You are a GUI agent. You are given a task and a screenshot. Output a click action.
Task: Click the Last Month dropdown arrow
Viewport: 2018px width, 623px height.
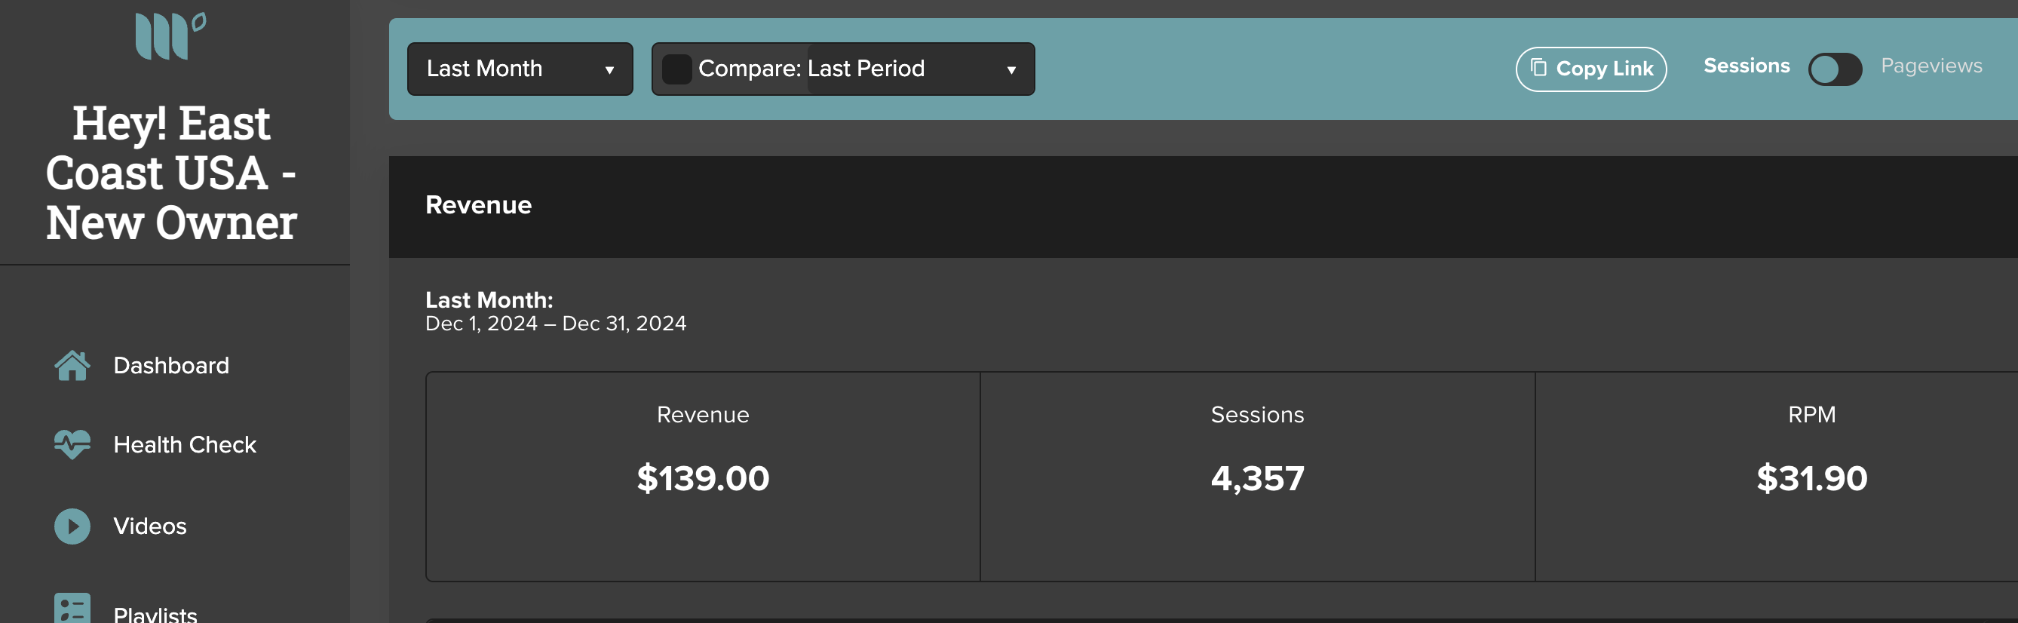609,69
